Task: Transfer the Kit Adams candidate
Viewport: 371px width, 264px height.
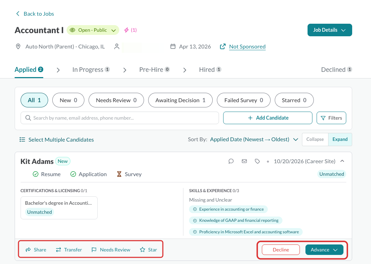Action: pyautogui.click(x=69, y=250)
